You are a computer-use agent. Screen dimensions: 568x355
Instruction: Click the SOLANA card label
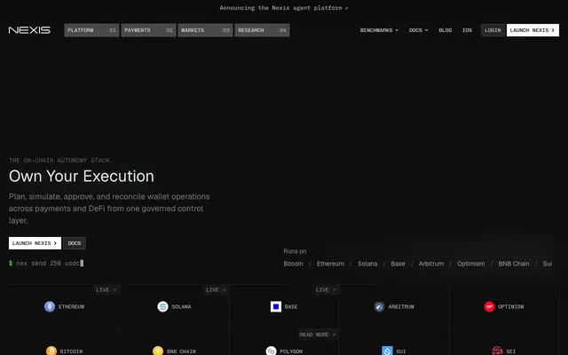(x=181, y=307)
